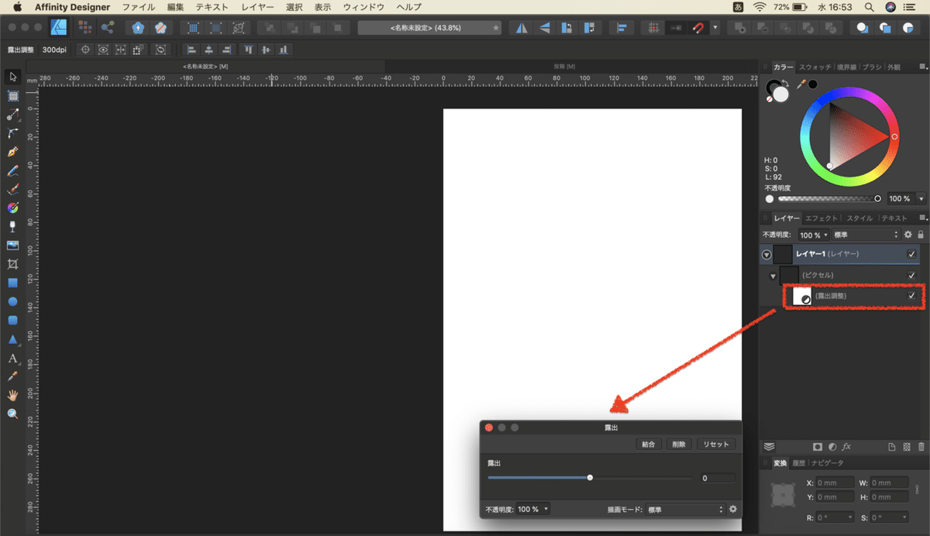Screen dimensions: 930x536
Task: Select the Rectangle shape tool
Action: [12, 283]
